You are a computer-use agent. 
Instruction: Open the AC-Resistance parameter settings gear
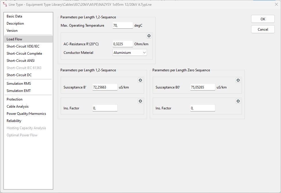coord(149,36)
